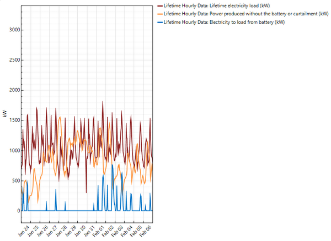Viewport: 331px width, 241px height.
Task: Click the highest peak of the dark red load line
Action: [103, 102]
